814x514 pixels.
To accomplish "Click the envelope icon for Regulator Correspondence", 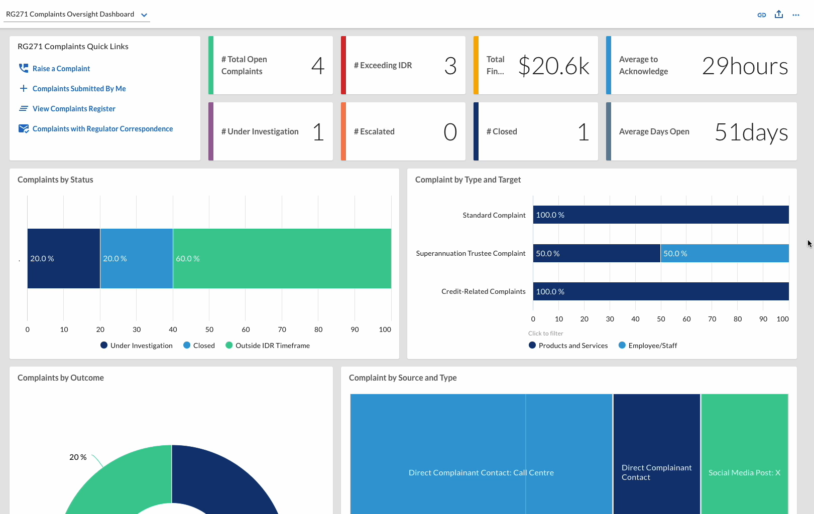I will [24, 128].
